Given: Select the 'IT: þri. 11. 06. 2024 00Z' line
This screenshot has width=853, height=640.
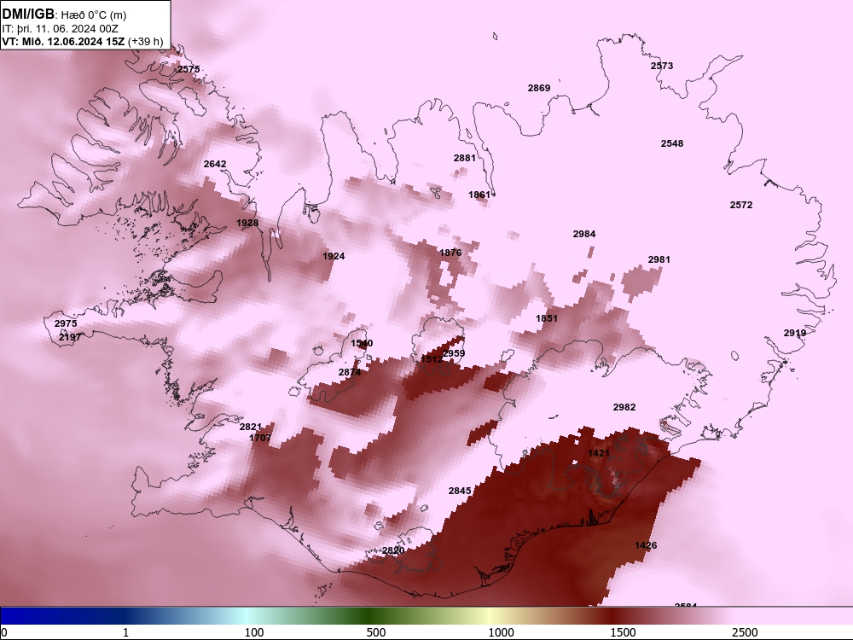Looking at the screenshot, I should click(61, 29).
